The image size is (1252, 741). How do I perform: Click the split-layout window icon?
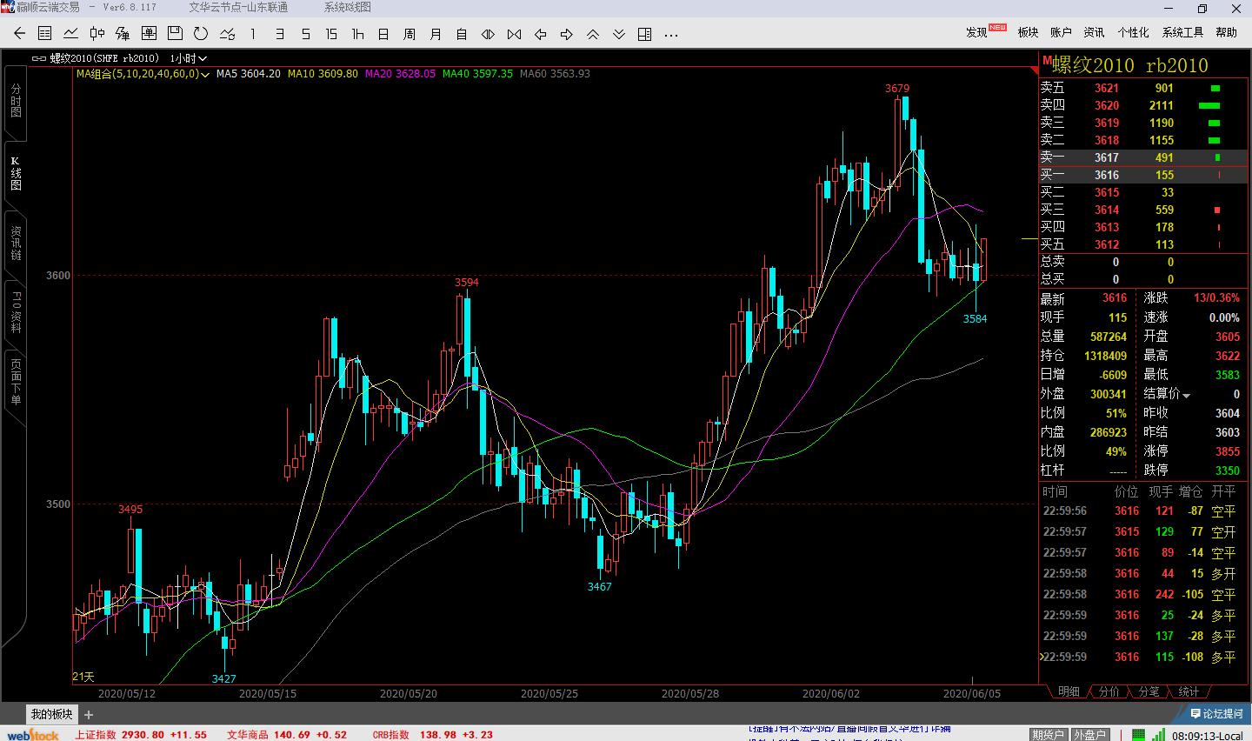point(644,34)
